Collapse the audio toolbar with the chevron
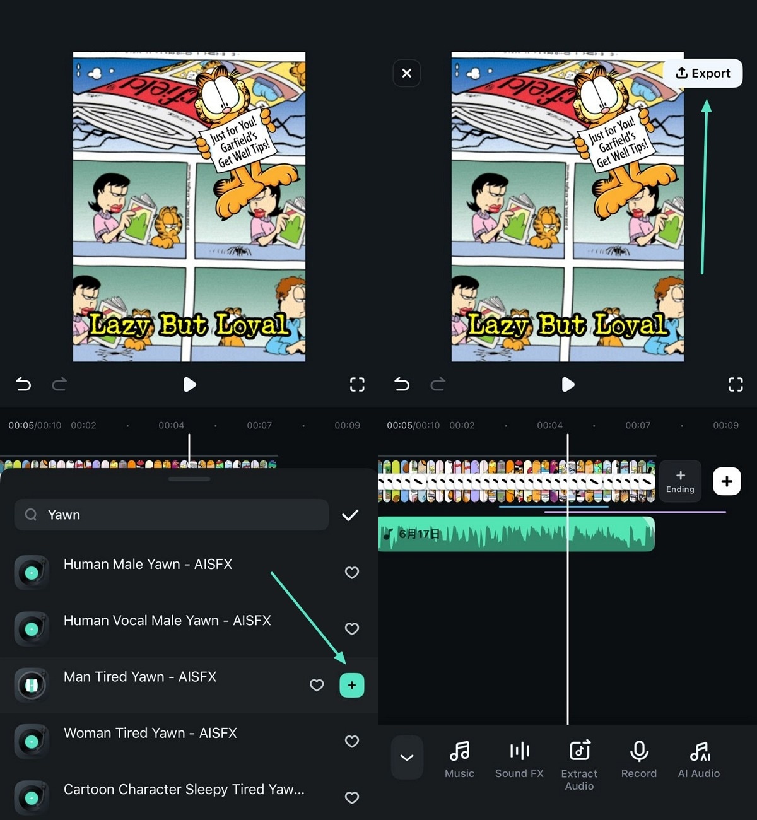The image size is (757, 820). pos(407,758)
